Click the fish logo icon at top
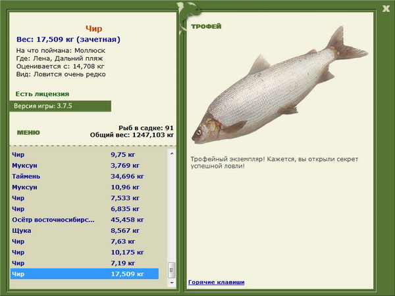Viewport: 395px width, 296px height. tap(188, 16)
